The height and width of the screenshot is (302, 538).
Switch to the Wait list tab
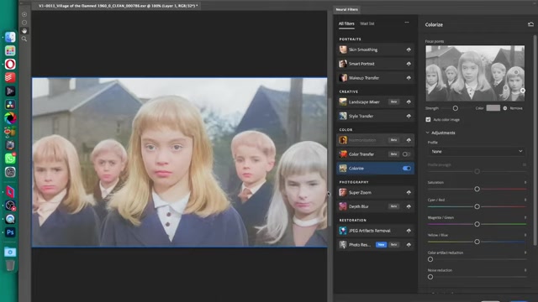pos(367,23)
